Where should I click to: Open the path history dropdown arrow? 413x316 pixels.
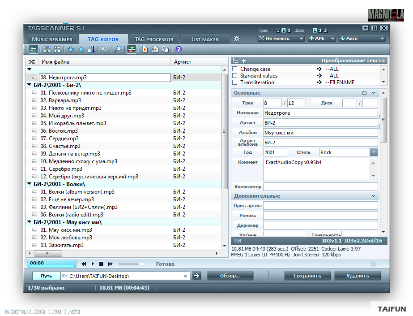[185, 276]
